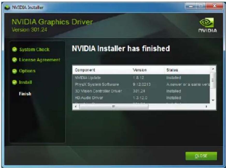Click 'NVIDIA Installer has finished' heading
The width and height of the screenshot is (226, 168).
coord(121,48)
